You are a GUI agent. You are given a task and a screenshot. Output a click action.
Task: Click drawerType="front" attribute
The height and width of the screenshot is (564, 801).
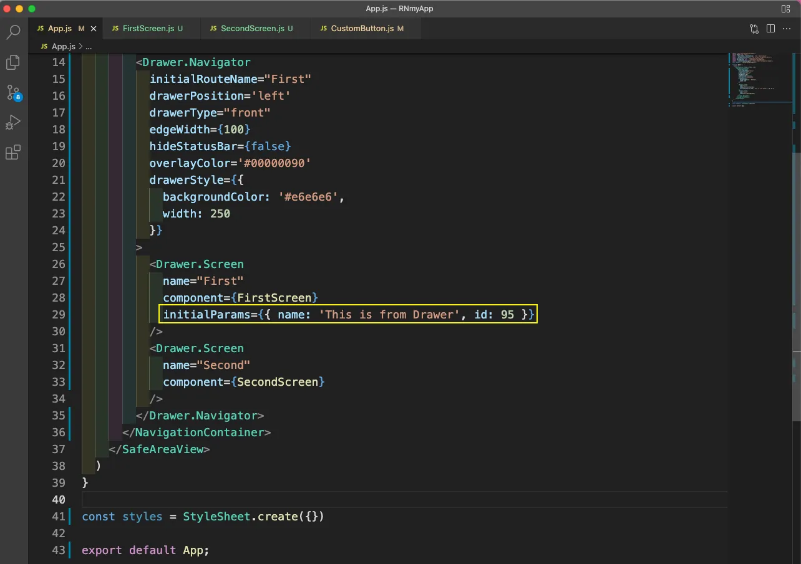[x=210, y=113]
